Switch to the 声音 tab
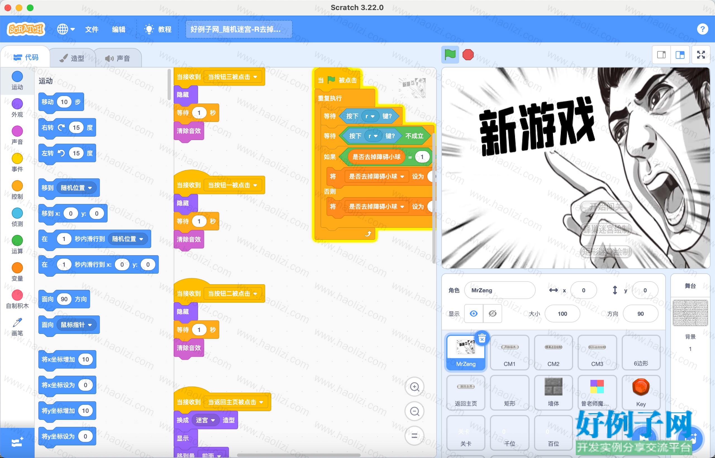Viewport: 715px width, 458px height. pyautogui.click(x=118, y=58)
